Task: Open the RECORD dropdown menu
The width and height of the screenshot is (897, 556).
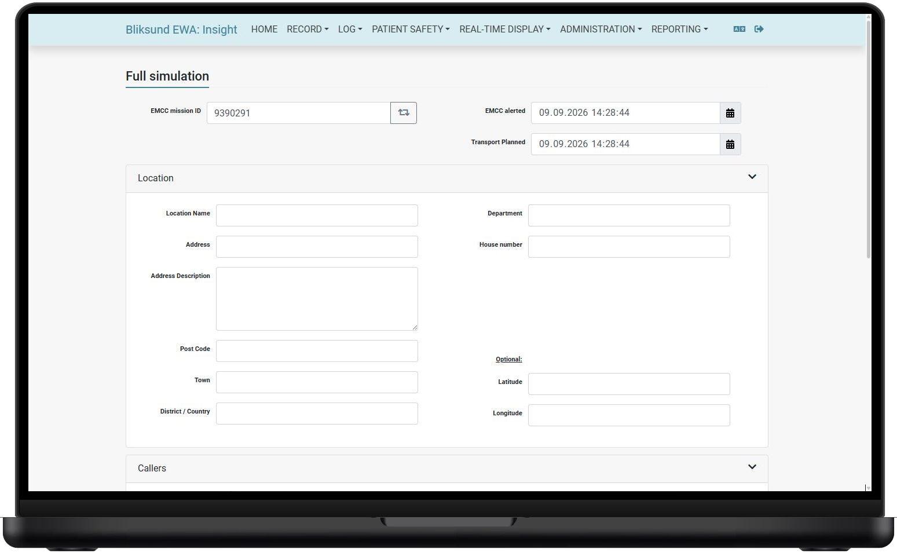Action: point(307,29)
